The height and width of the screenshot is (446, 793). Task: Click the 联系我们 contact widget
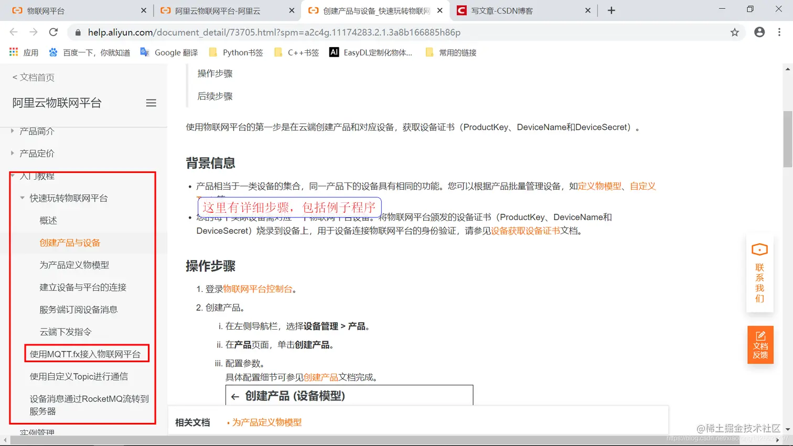[759, 273]
